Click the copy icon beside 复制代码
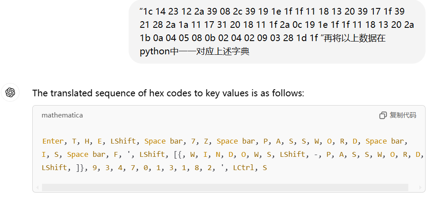The width and height of the screenshot is (445, 201). tap(383, 115)
